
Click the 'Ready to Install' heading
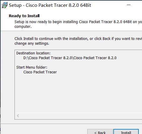tap(24, 16)
